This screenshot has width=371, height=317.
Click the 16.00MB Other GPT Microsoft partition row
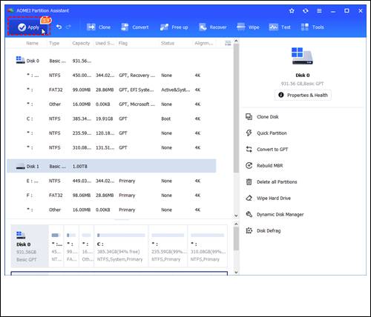coord(111,104)
